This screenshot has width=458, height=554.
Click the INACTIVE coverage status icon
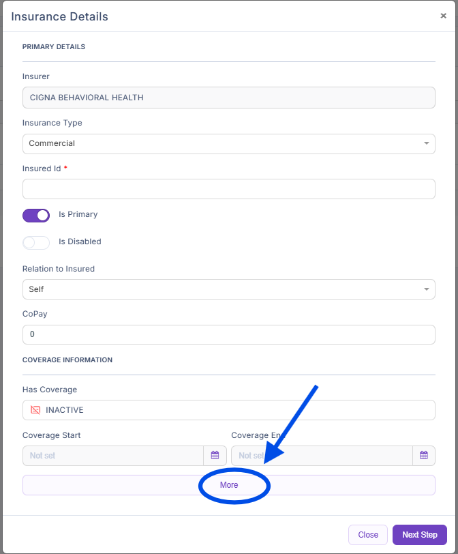(35, 410)
